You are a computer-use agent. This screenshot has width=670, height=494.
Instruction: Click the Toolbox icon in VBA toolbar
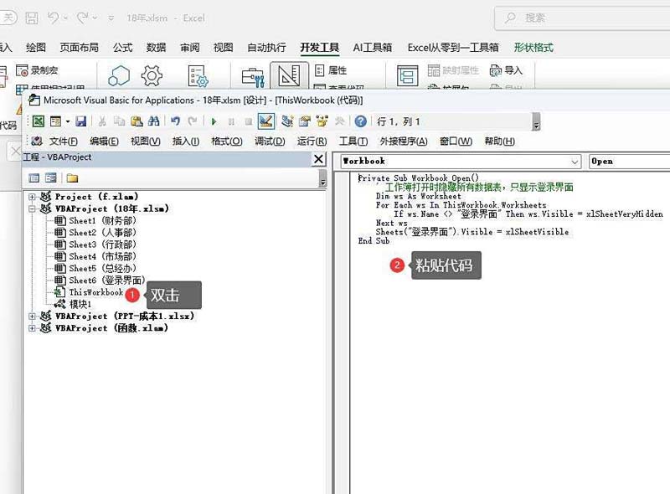(x=340, y=121)
